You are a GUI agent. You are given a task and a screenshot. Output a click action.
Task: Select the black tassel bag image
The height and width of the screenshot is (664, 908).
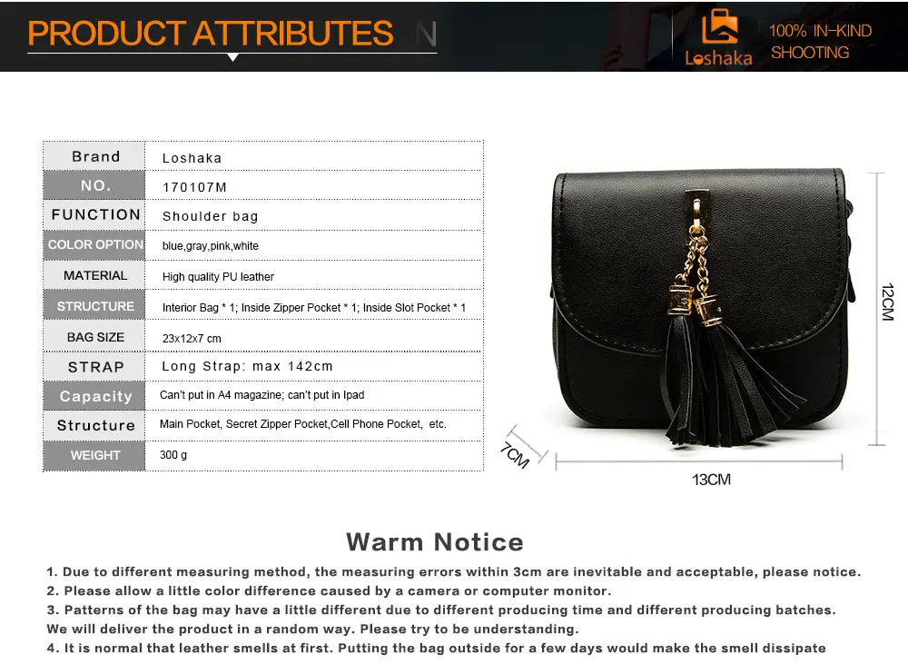(703, 307)
